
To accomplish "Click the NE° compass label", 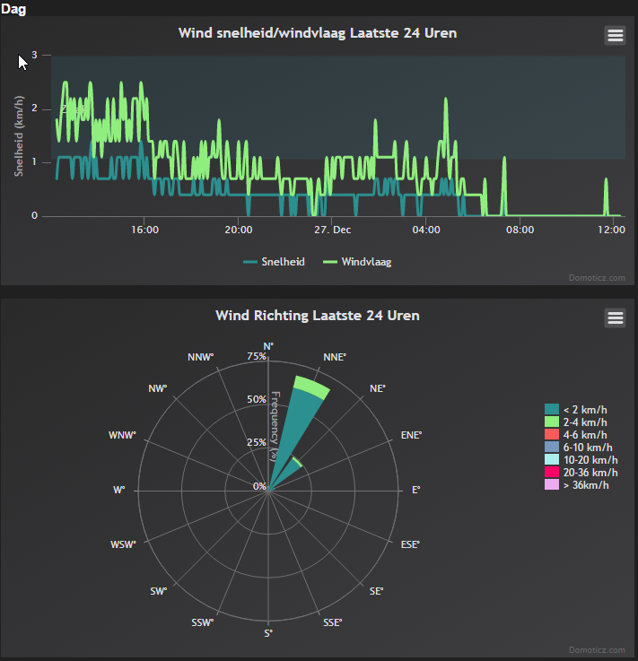I will coord(378,388).
